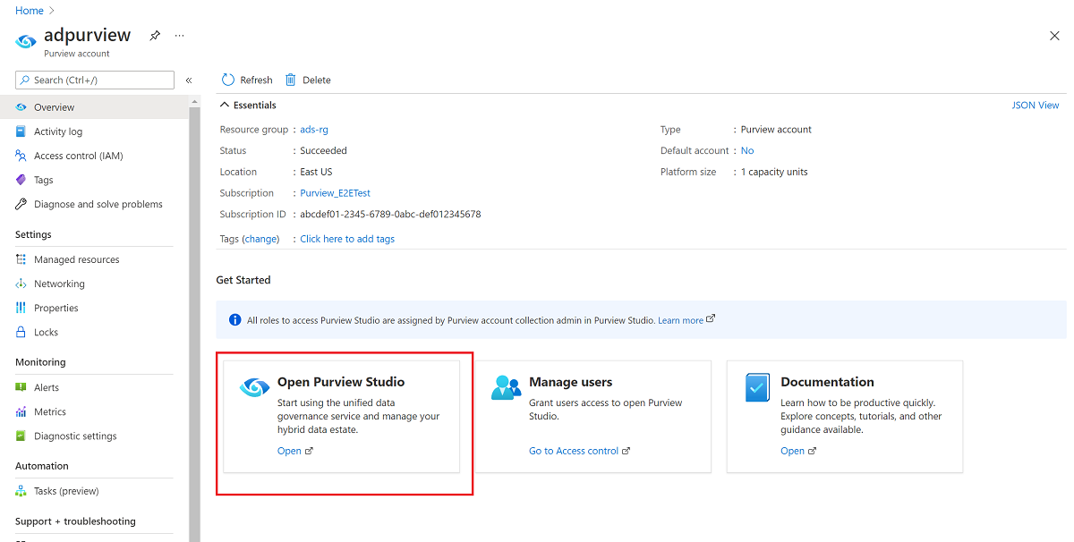1074x542 pixels.
Task: Click the green Alerts icon
Action: tap(21, 387)
